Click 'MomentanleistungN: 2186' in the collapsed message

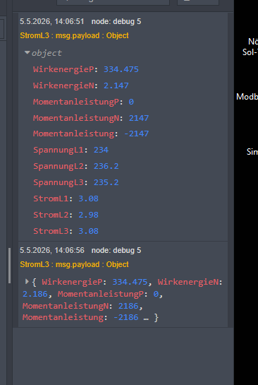click(x=80, y=306)
